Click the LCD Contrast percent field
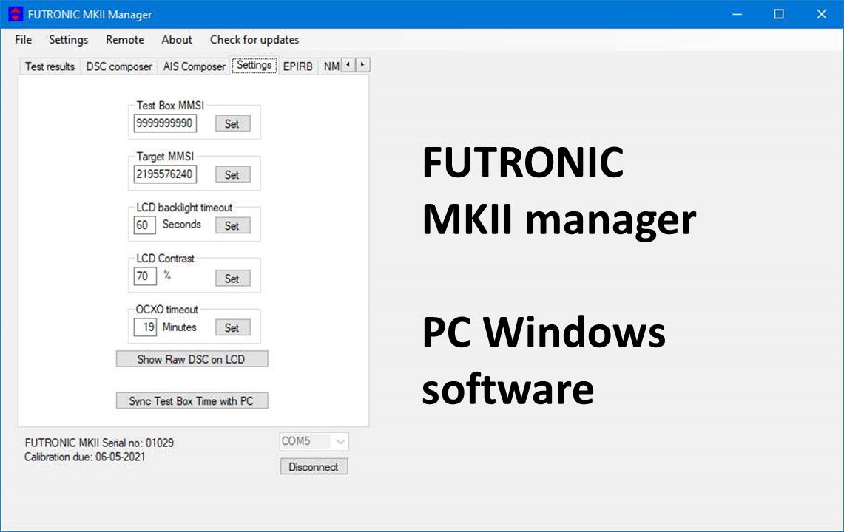844x532 pixels. click(145, 276)
